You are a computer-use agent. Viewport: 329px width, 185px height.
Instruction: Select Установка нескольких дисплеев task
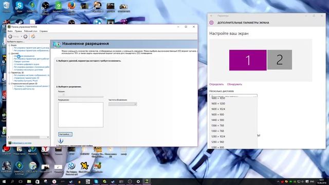coord(28,70)
